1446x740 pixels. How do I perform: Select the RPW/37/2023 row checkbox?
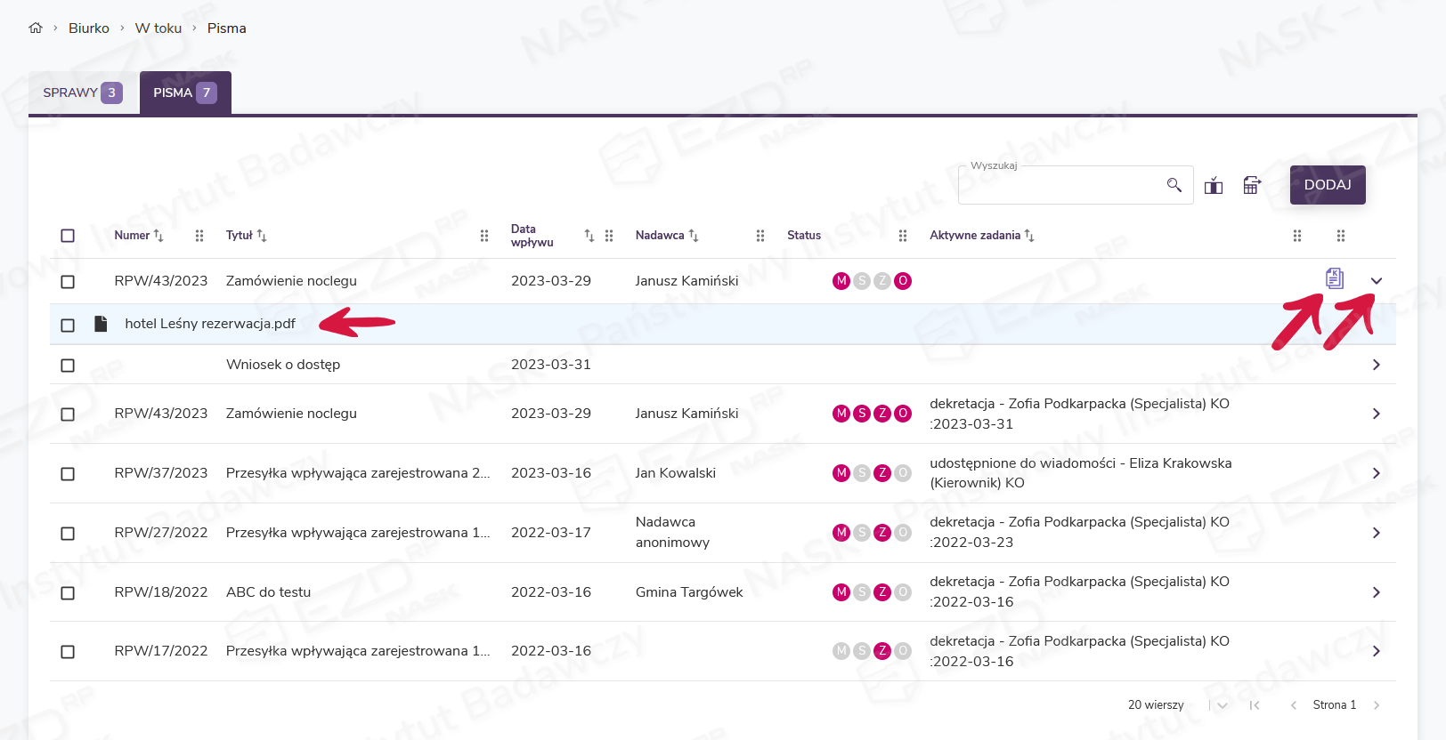(68, 474)
